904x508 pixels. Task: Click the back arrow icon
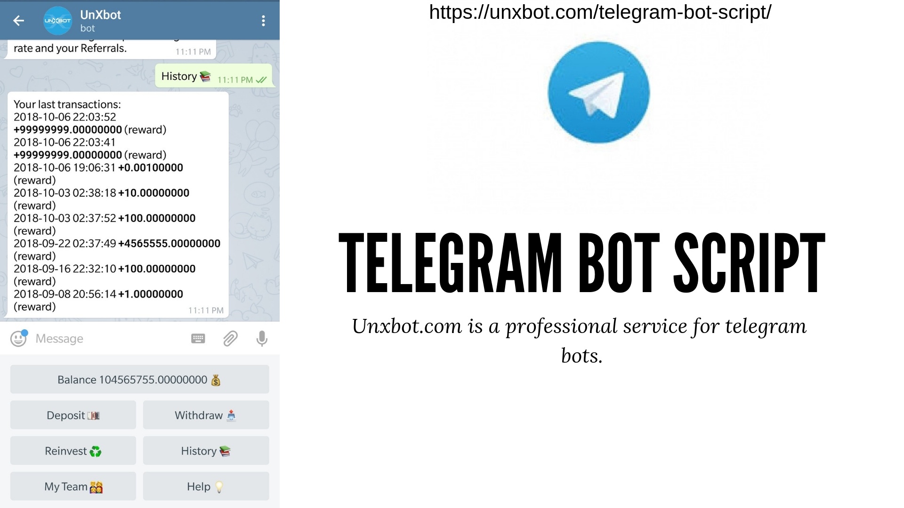point(19,19)
